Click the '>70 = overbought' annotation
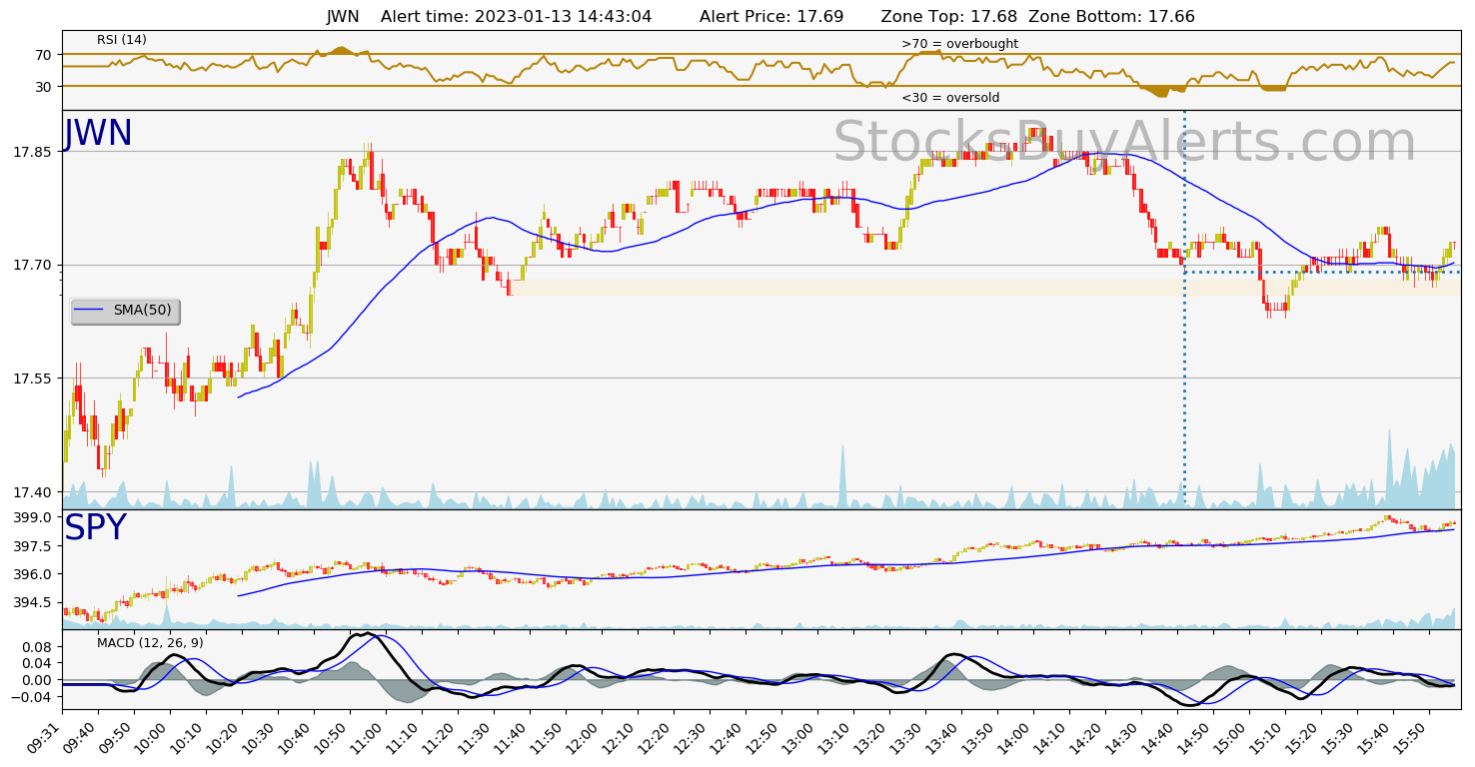The width and height of the screenshot is (1475, 767). point(959,44)
